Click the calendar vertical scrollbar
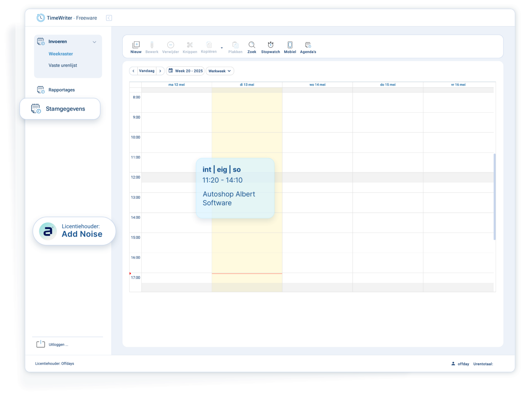Viewport: 530px width, 411px height. coord(494,197)
